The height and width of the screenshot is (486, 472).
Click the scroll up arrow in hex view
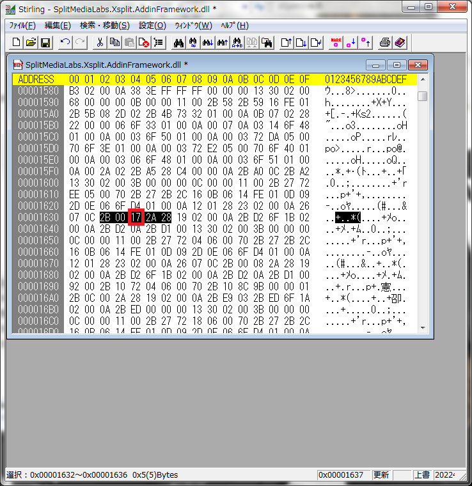[x=423, y=80]
